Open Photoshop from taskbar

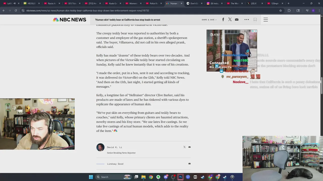(x=180, y=177)
